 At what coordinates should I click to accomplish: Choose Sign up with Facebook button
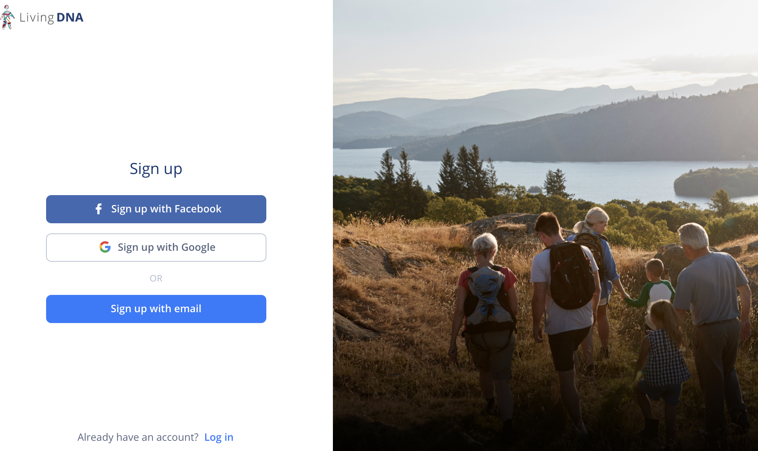tap(156, 209)
